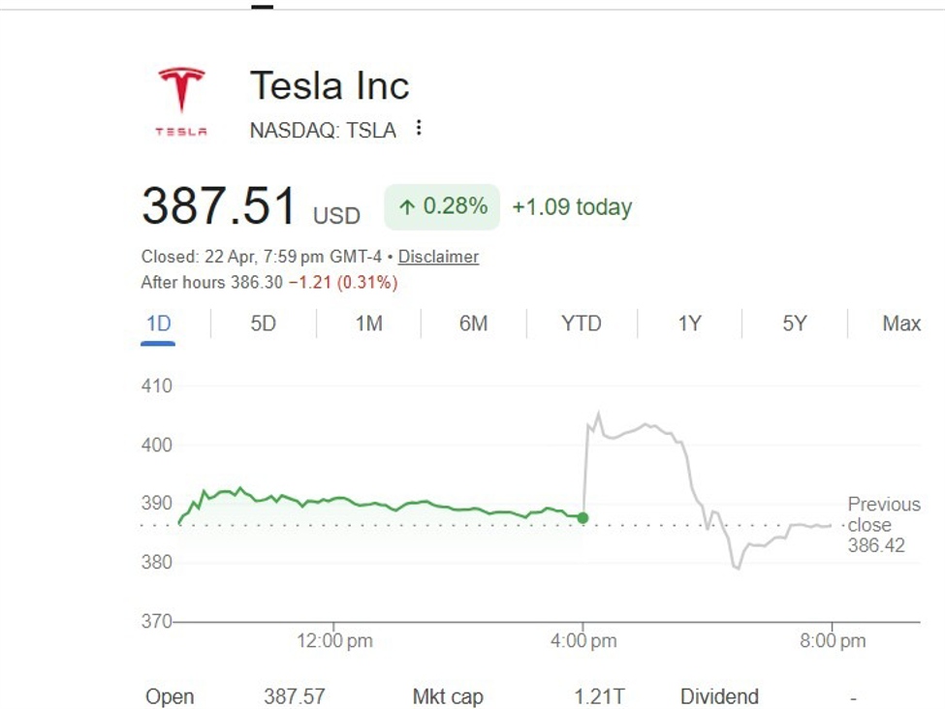Select the 1D chart range tab

pos(161,323)
